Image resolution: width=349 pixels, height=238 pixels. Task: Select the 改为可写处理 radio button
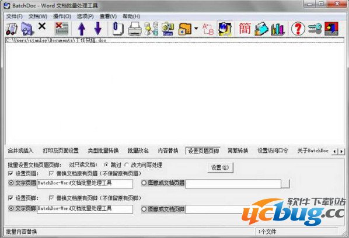pyautogui.click(x=127, y=165)
